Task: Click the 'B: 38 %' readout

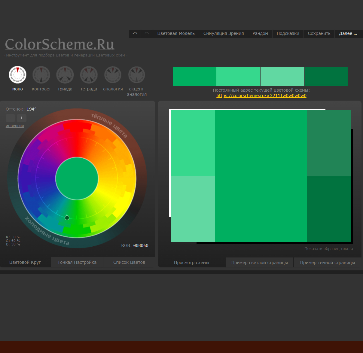Action: pyautogui.click(x=13, y=244)
